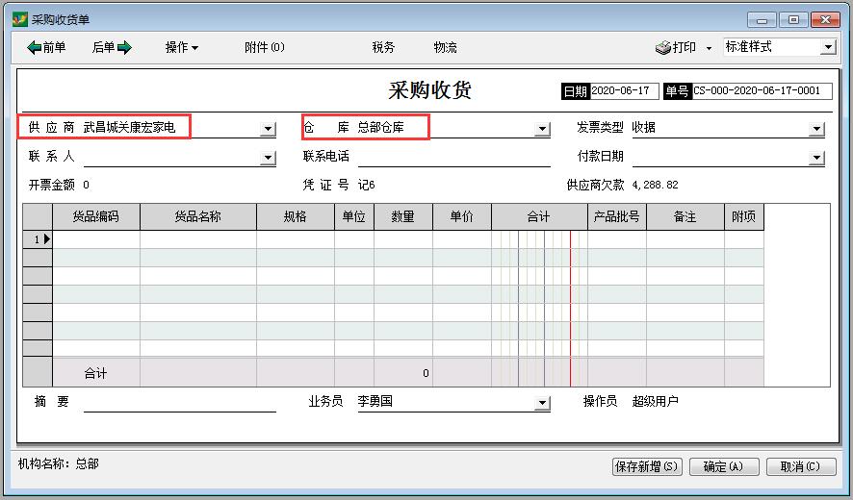Click the 合计 column header
This screenshot has width=853, height=500.
point(539,217)
